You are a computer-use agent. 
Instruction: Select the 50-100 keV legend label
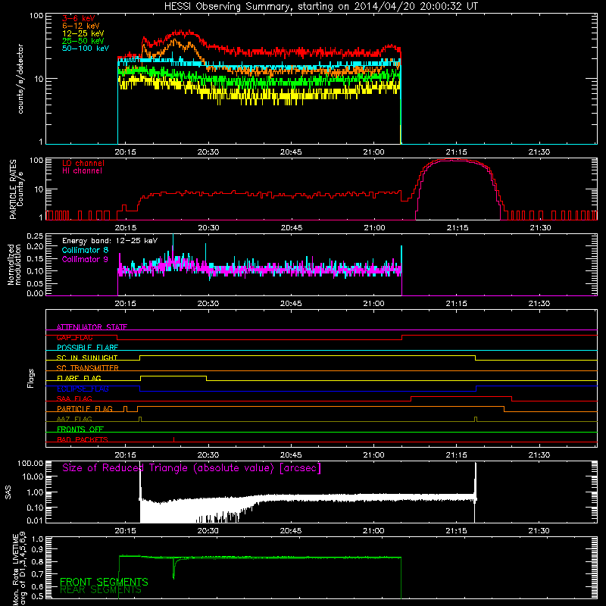[86, 48]
